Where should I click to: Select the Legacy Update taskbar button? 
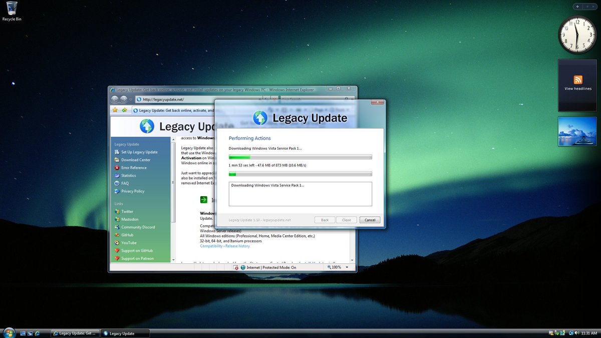pyautogui.click(x=124, y=333)
